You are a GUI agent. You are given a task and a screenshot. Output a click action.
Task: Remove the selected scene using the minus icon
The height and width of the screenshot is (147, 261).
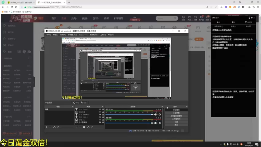pos(50,127)
